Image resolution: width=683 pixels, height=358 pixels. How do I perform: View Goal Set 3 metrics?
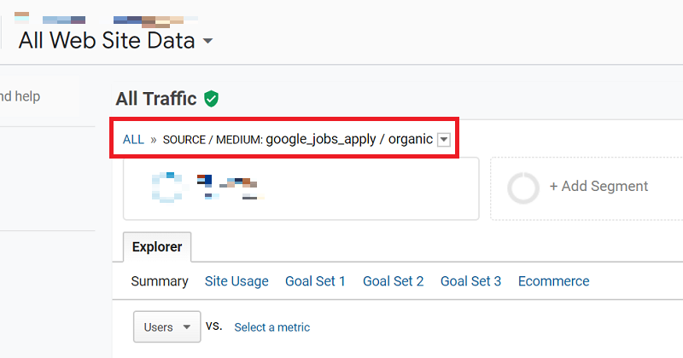tap(470, 281)
